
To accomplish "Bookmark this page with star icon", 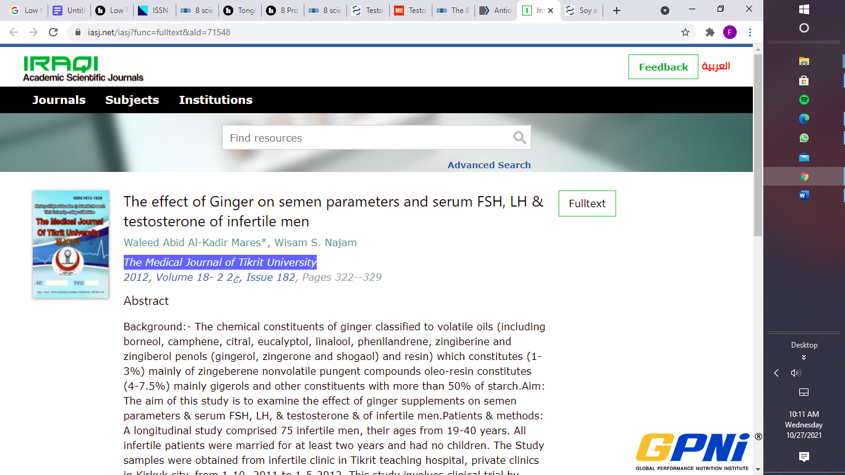I will [x=685, y=32].
